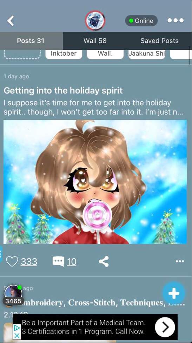The height and width of the screenshot is (343, 192).
Task: Open the holiday girl artwork image
Action: 95,182
